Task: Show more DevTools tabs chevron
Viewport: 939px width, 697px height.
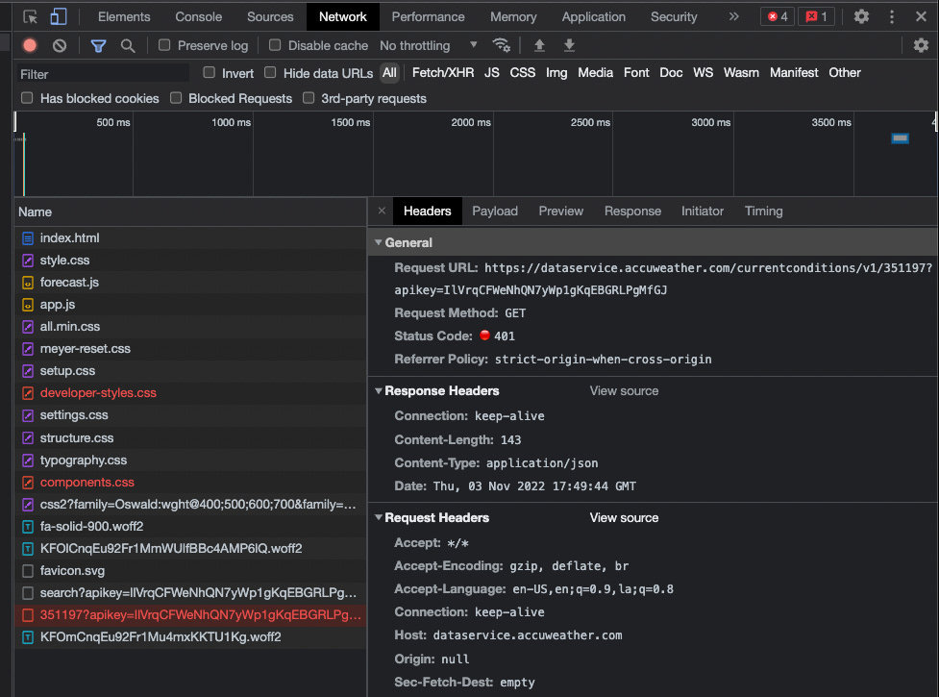Action: coord(733,16)
